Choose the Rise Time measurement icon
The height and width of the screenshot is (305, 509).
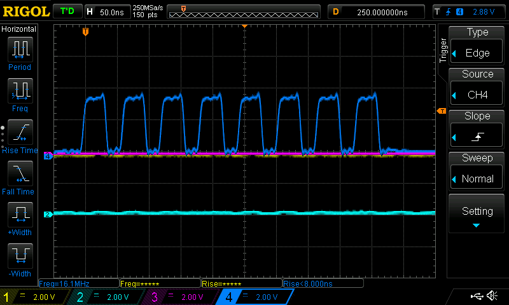pos(20,132)
